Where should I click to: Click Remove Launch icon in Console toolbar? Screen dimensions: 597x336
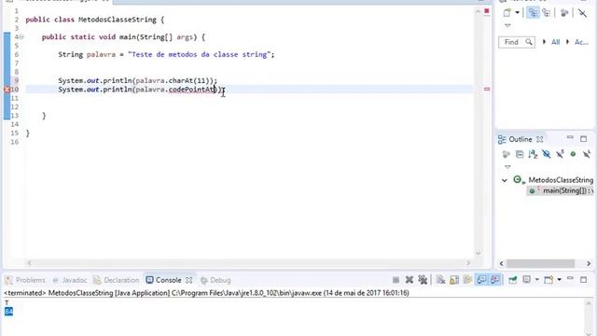coord(410,280)
